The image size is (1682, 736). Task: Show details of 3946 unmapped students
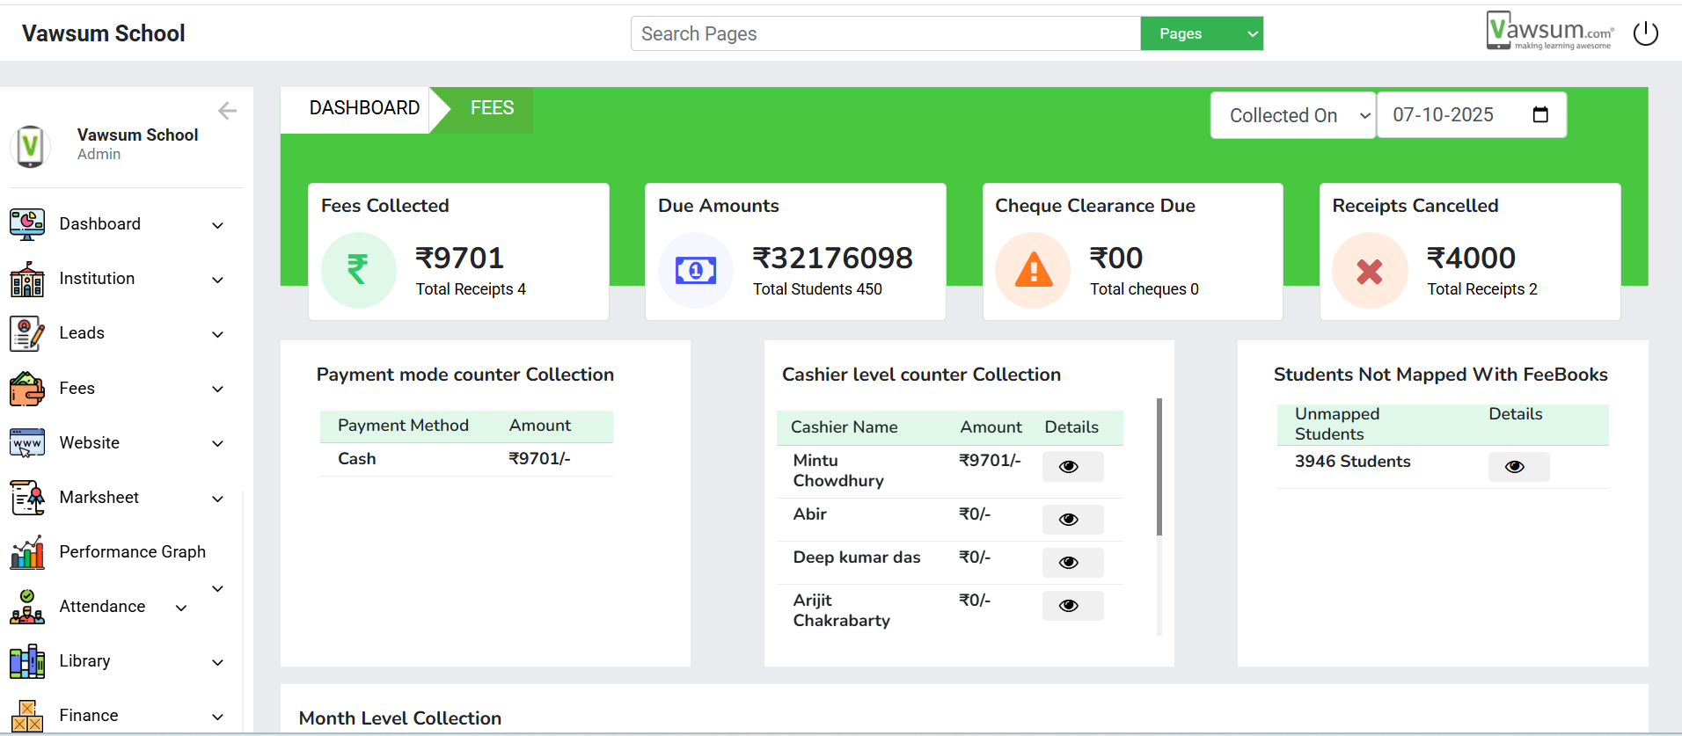coord(1517,467)
